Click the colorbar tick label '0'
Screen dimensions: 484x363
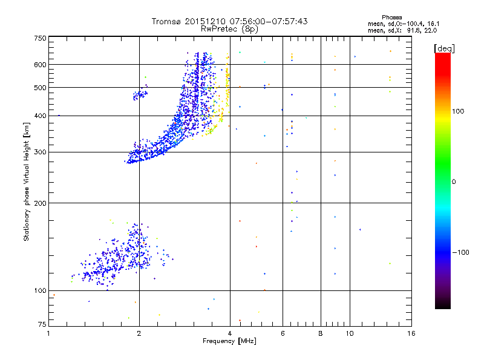click(x=453, y=182)
